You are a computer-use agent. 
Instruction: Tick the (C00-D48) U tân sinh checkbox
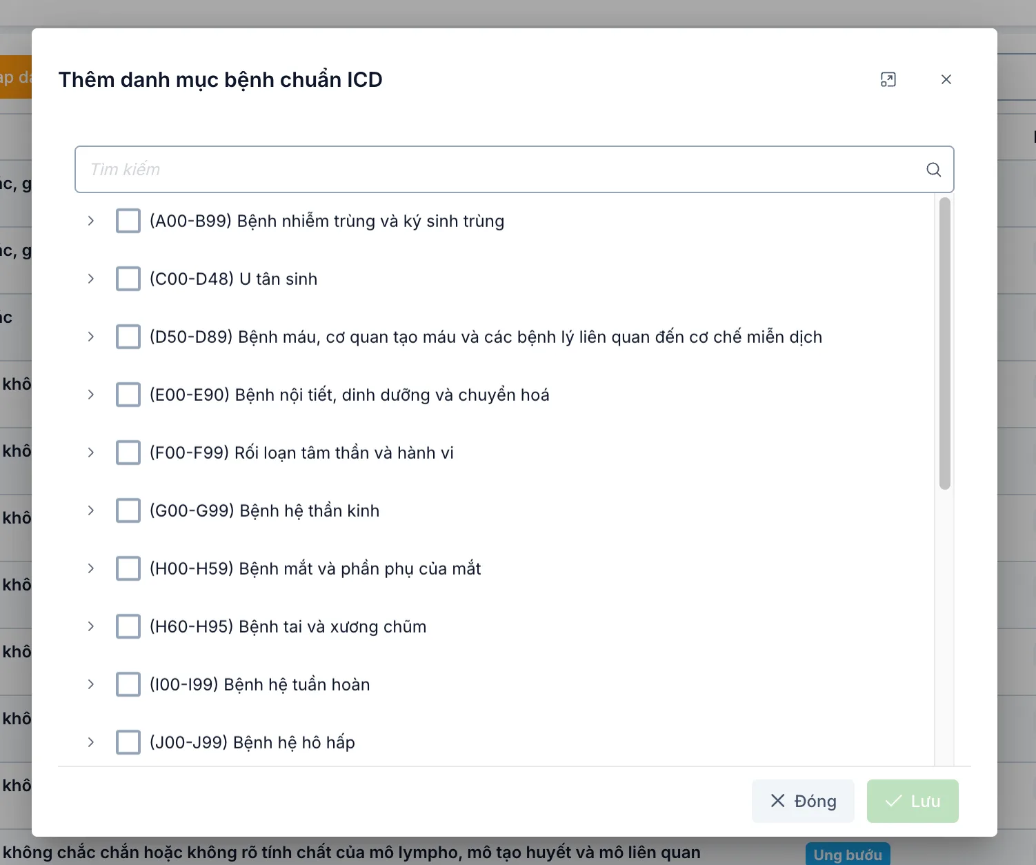(x=128, y=279)
